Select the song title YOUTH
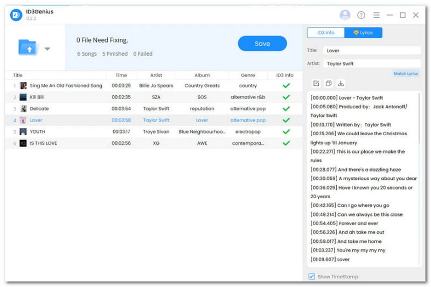 pyautogui.click(x=37, y=131)
